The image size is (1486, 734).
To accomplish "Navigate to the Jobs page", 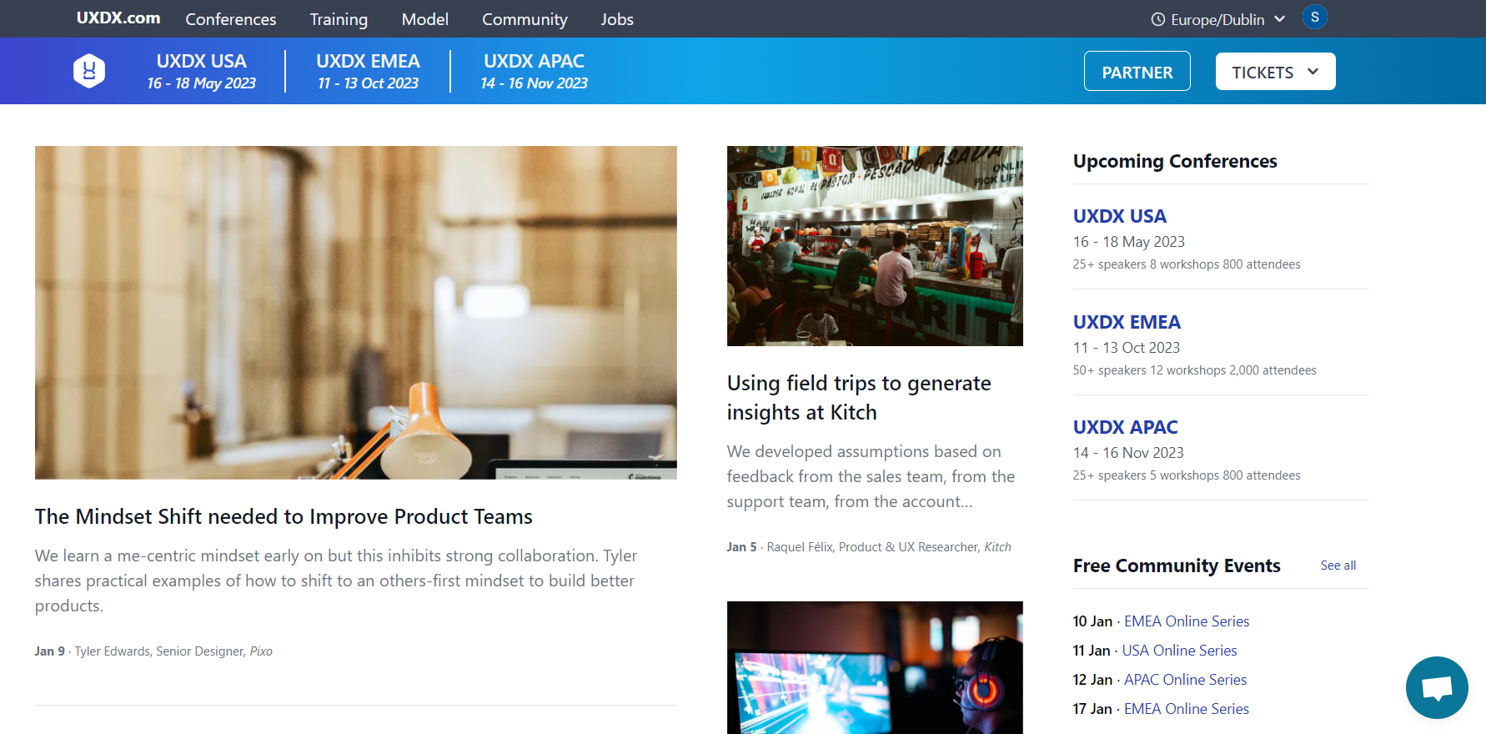I will click(x=617, y=19).
